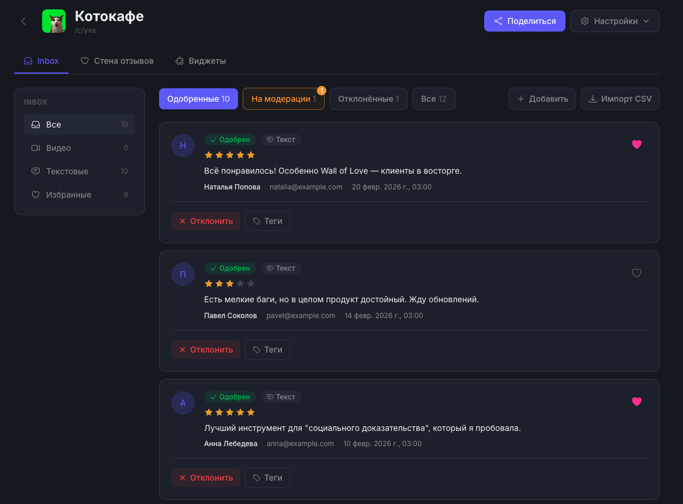The height and width of the screenshot is (504, 683).
Task: Unfavorite Наталья Попова's review heart
Action: click(637, 144)
